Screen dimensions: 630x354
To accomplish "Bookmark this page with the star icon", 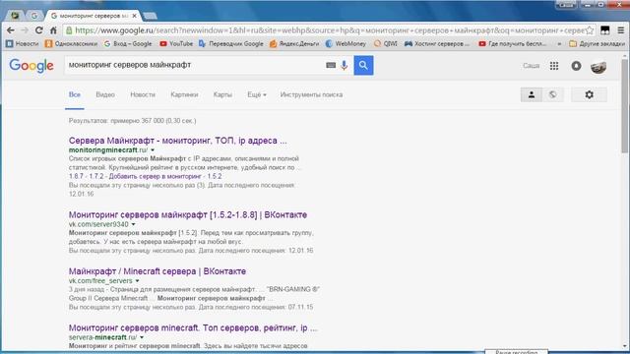I will tap(590, 30).
